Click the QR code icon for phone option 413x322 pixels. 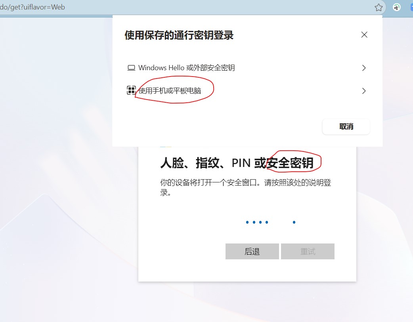pyautogui.click(x=131, y=90)
